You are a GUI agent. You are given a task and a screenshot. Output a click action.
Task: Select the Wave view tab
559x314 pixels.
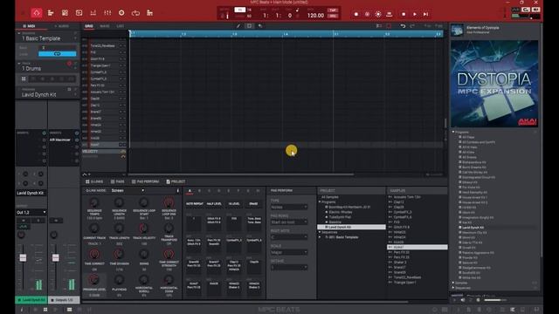[x=105, y=26]
